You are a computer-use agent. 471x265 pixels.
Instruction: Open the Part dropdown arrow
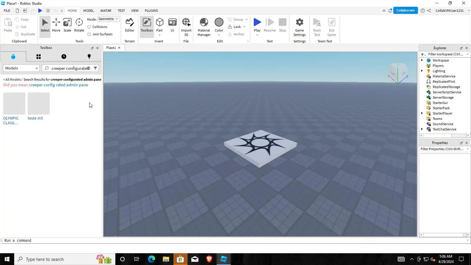pyautogui.click(x=160, y=35)
